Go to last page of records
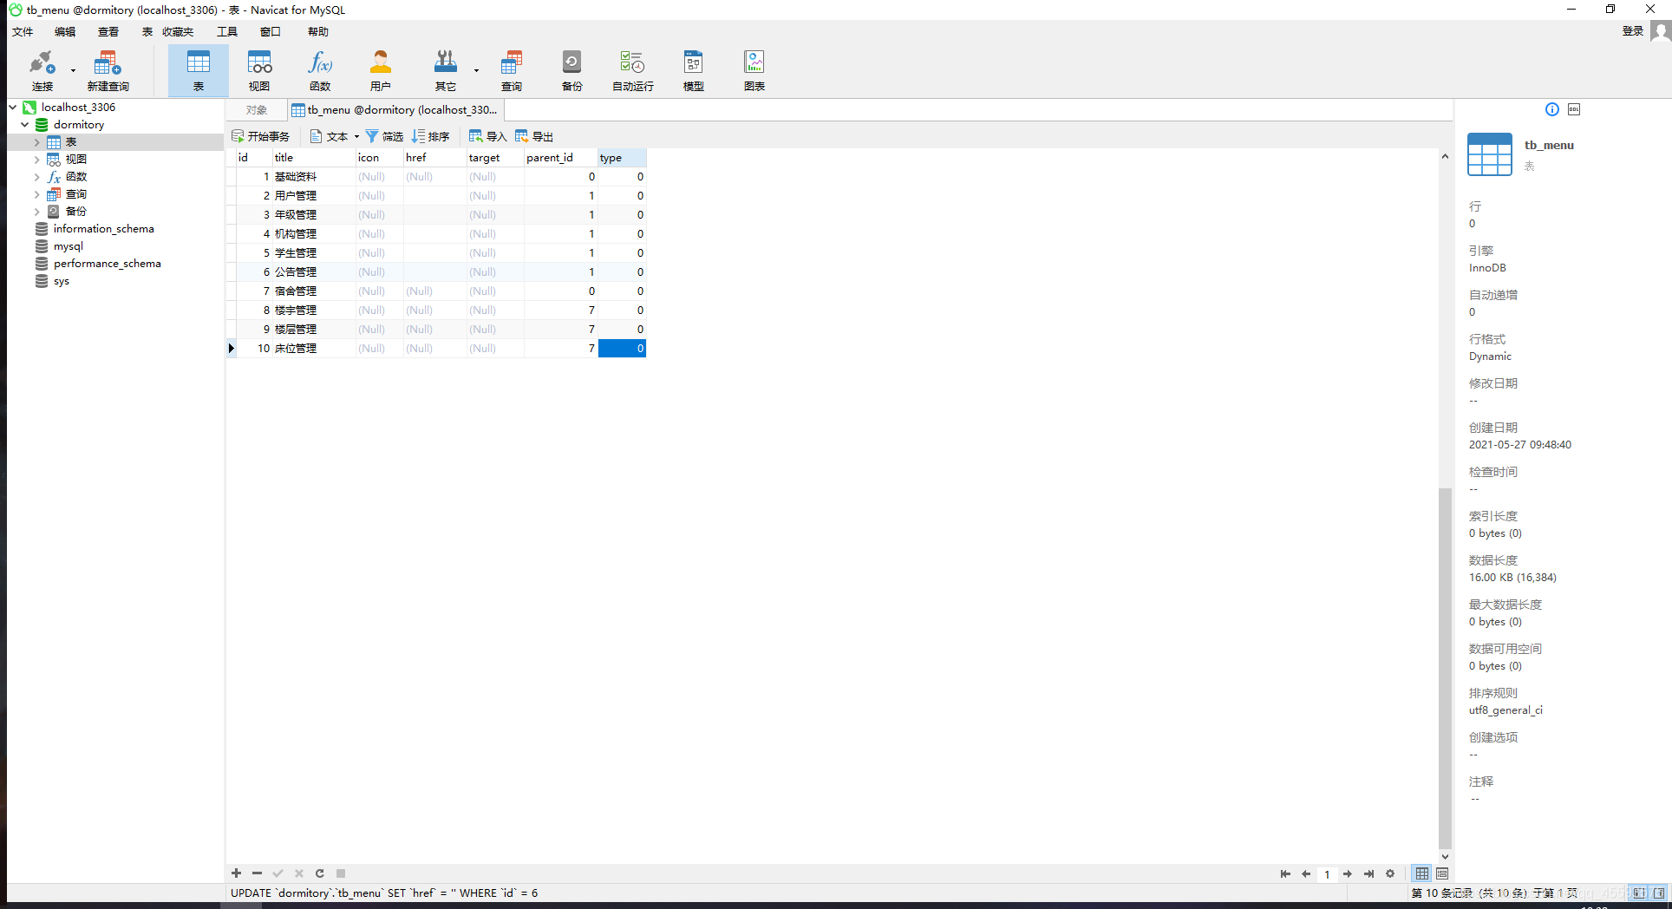 1368,873
